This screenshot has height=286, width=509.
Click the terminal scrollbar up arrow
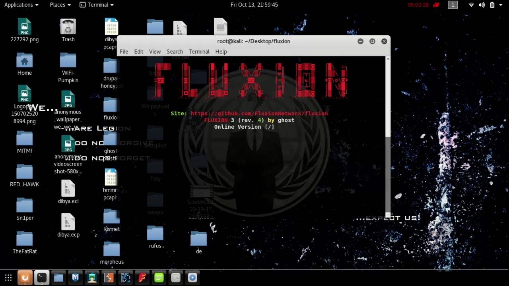(x=388, y=59)
